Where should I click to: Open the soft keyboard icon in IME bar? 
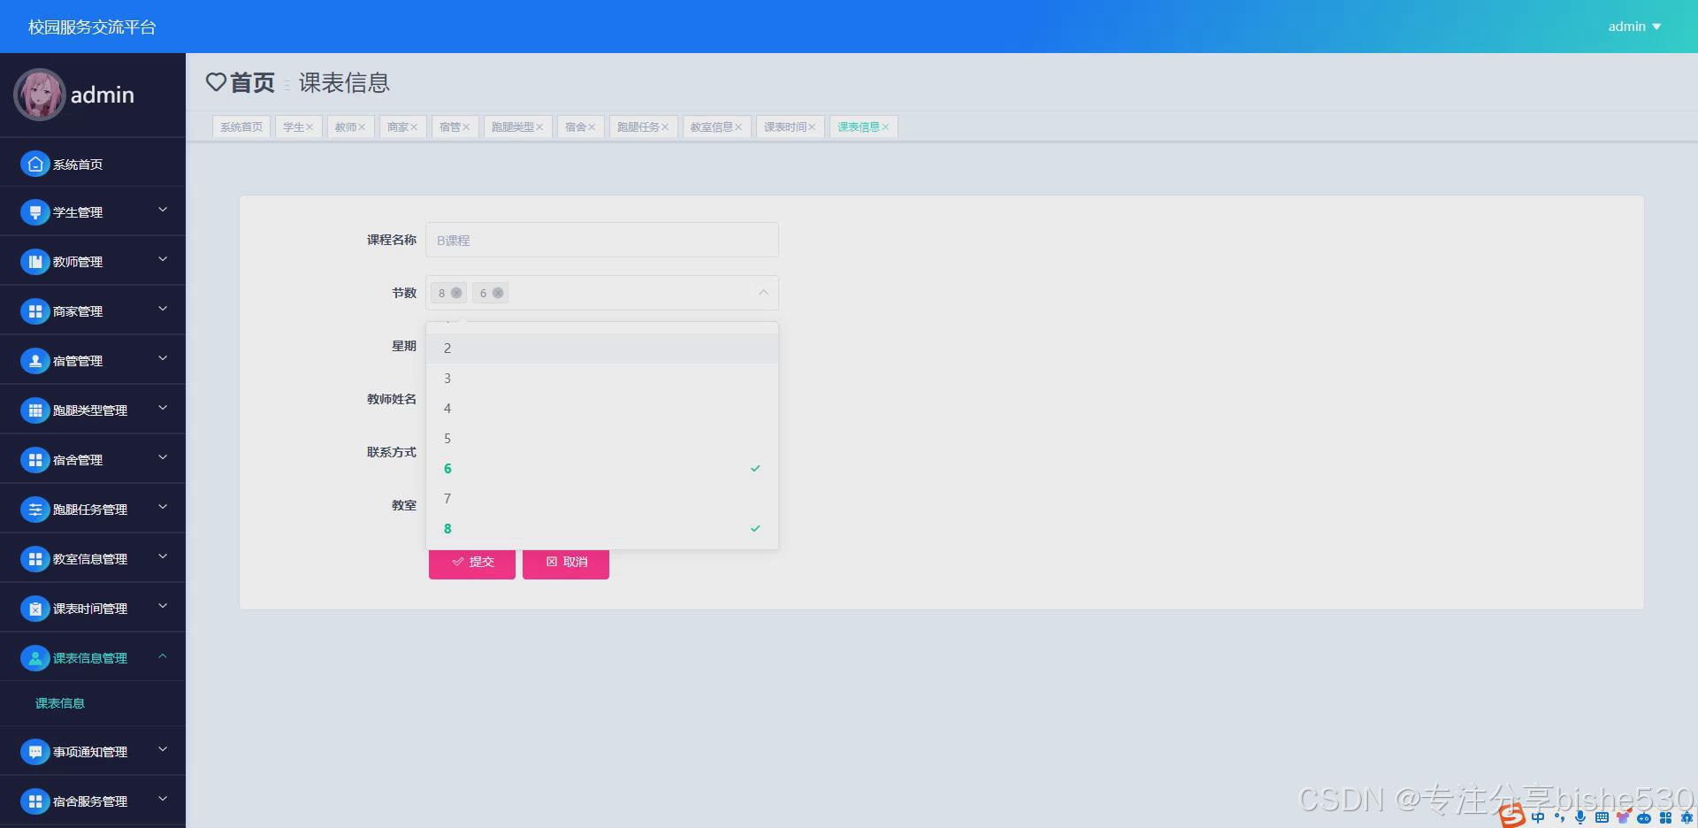(1602, 817)
